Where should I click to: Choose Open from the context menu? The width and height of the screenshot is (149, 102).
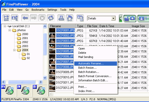point(95,49)
